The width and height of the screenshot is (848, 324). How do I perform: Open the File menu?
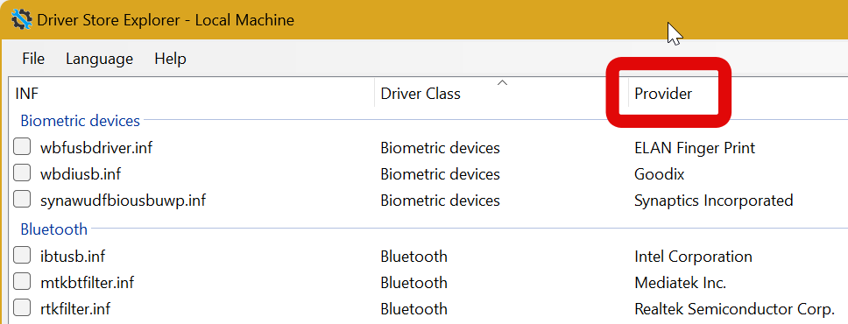coord(33,59)
